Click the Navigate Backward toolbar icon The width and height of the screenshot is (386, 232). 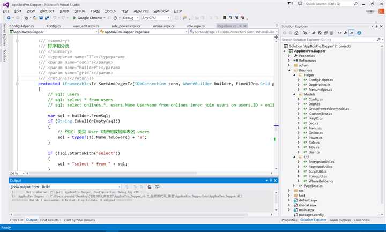(x=9, y=18)
